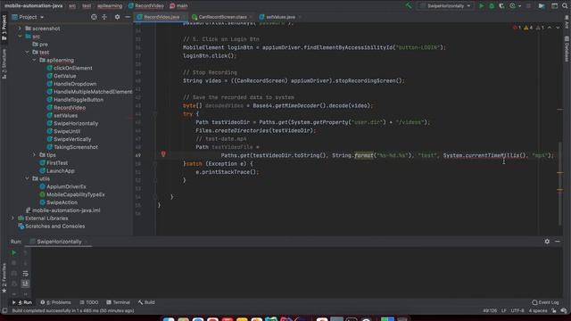The width and height of the screenshot is (571, 321).
Task: Toggle scroll to end icon in Run panel
Action: coord(25,284)
